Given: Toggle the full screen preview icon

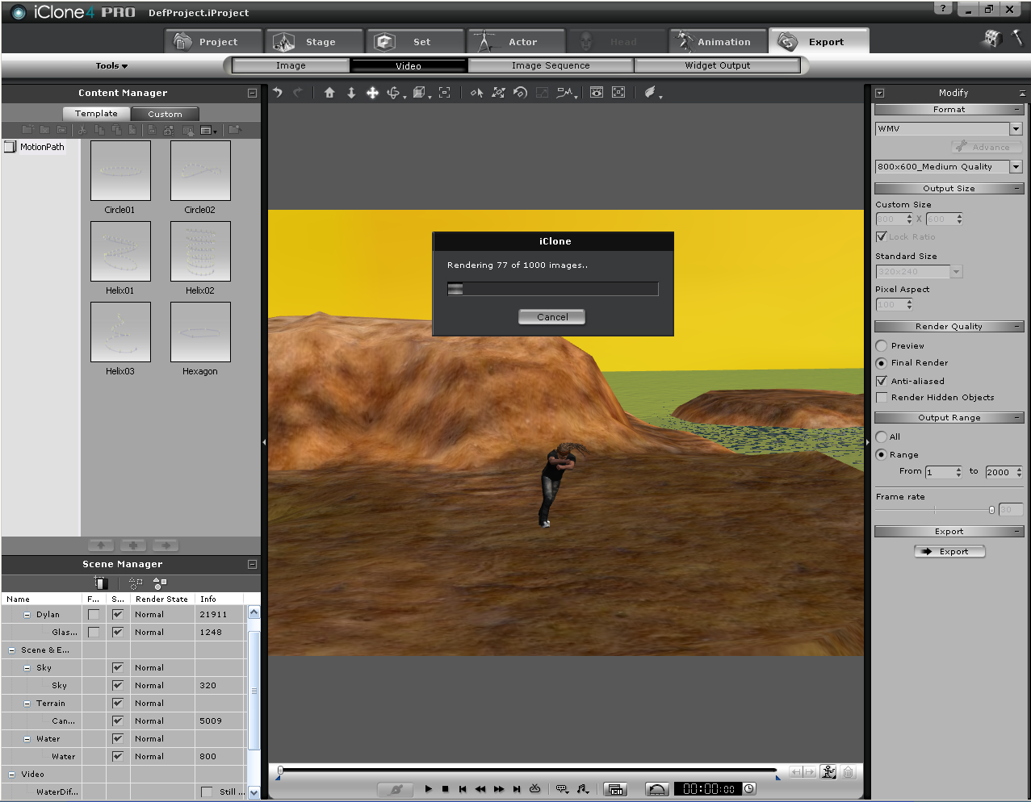Looking at the screenshot, I should [618, 93].
